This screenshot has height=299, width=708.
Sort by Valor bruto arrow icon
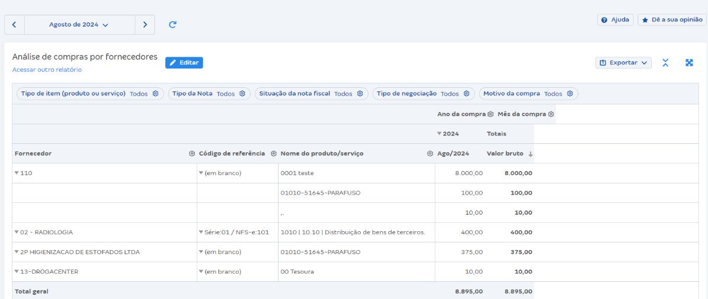(530, 154)
